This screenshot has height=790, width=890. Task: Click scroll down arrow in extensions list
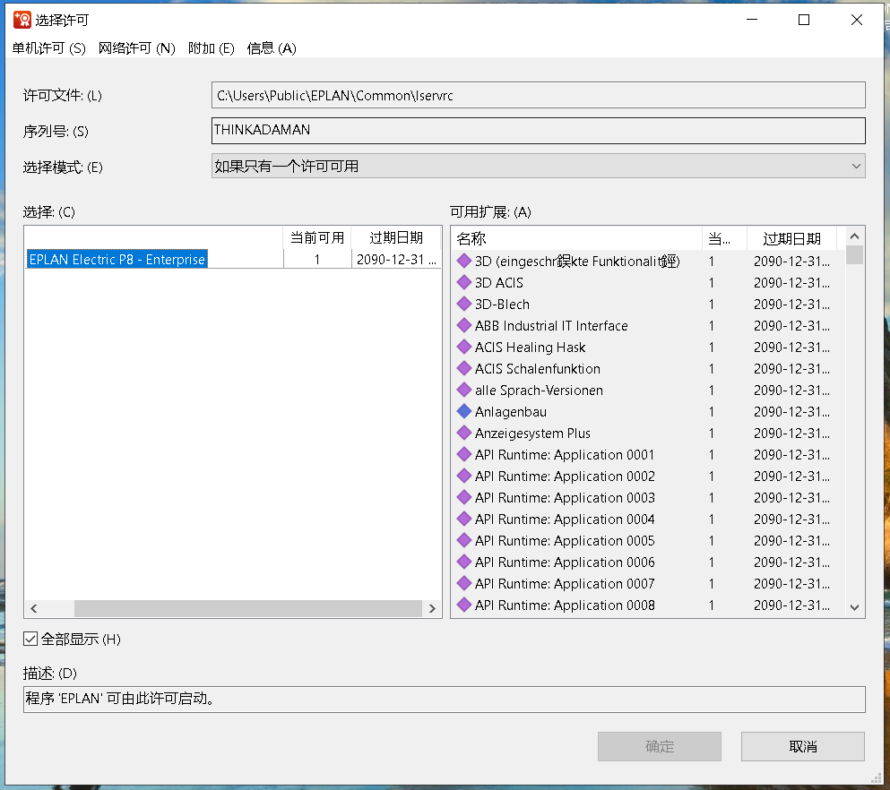(x=854, y=607)
